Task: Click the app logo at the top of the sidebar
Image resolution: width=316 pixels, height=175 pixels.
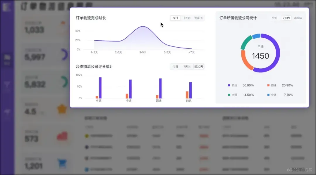Action: (x=7, y=7)
